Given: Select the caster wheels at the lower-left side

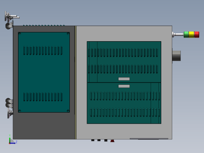Looking at the screenshot, I should coord(9,103).
